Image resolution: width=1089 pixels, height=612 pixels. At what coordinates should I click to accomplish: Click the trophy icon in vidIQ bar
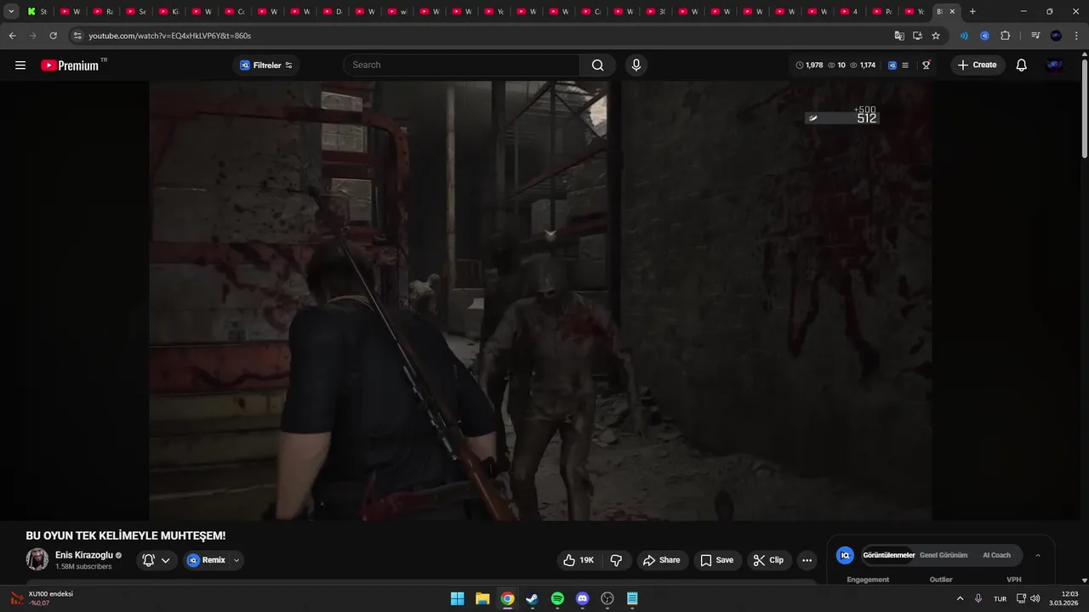926,65
